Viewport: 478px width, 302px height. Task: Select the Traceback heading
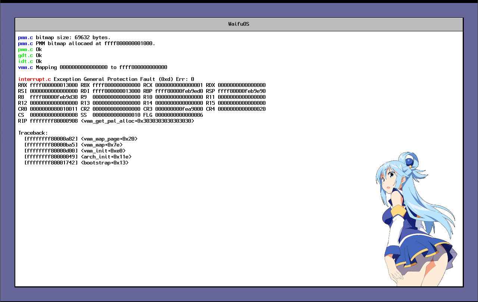click(31, 133)
